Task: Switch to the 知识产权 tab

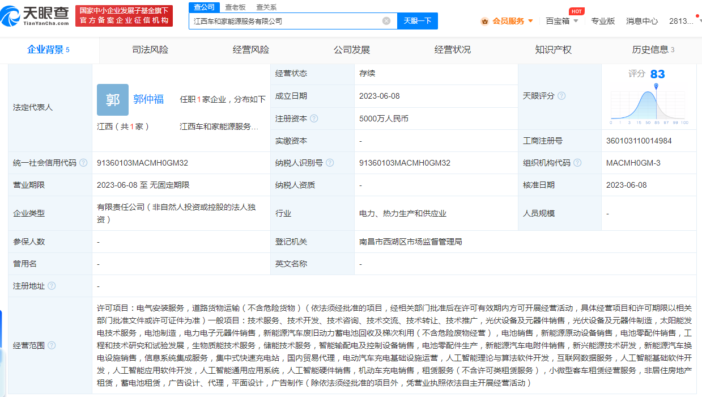Action: tap(553, 49)
